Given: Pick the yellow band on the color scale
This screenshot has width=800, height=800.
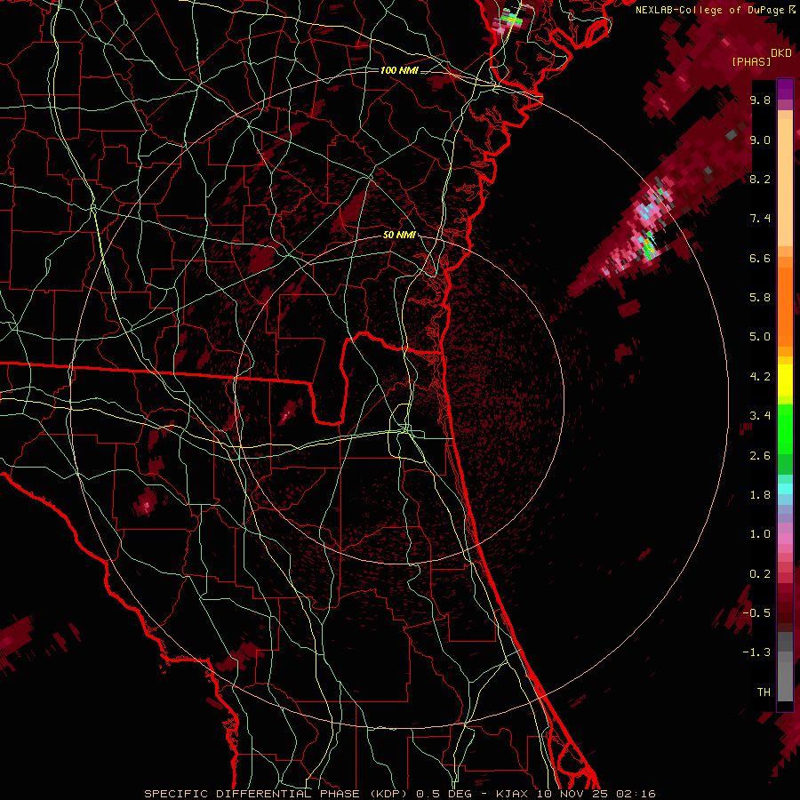Looking at the screenshot, I should tap(785, 380).
